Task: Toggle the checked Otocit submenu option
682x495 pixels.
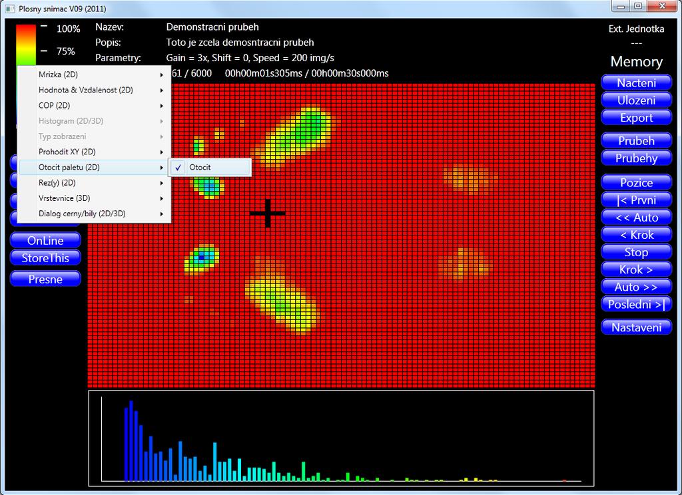Action: [210, 167]
